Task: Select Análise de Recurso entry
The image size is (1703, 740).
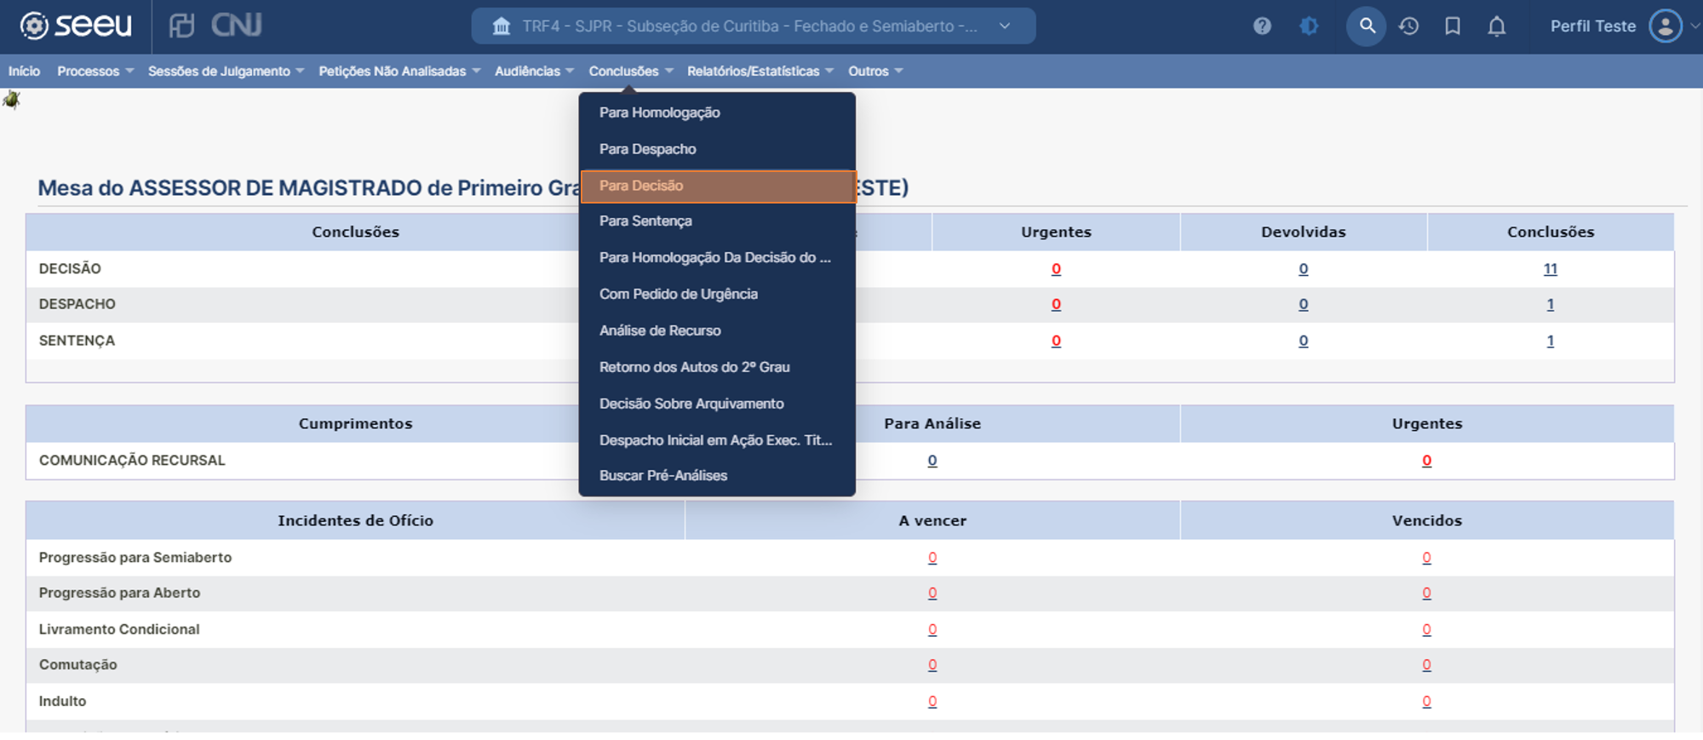Action: [x=717, y=330]
